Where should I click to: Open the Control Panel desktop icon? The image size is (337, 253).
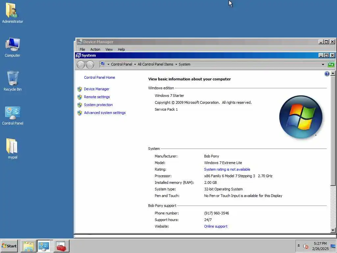point(13,116)
